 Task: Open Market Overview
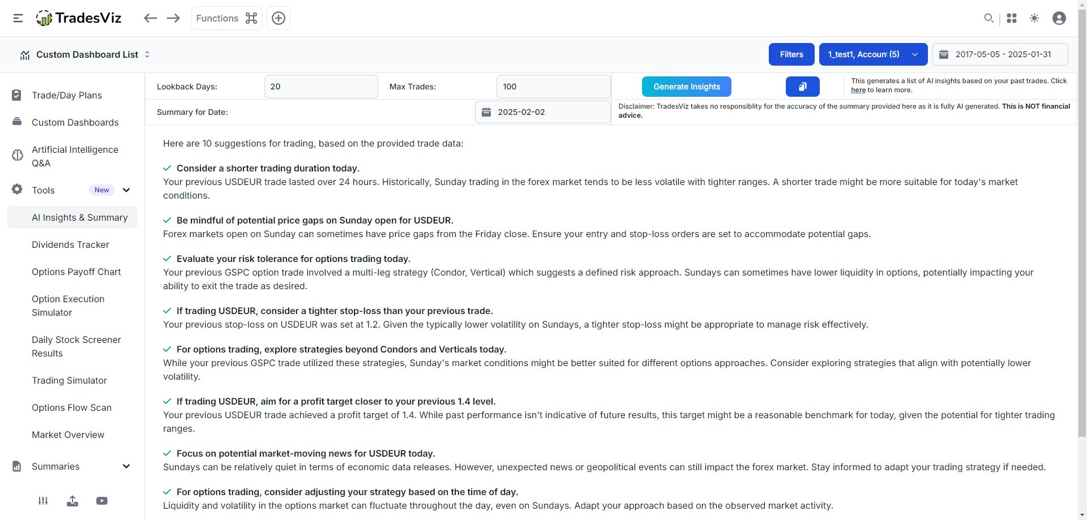pyautogui.click(x=68, y=435)
